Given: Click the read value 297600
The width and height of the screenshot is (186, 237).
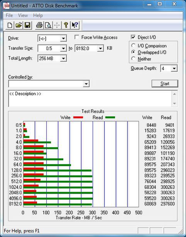Looking at the screenshot, I should (x=167, y=204).
